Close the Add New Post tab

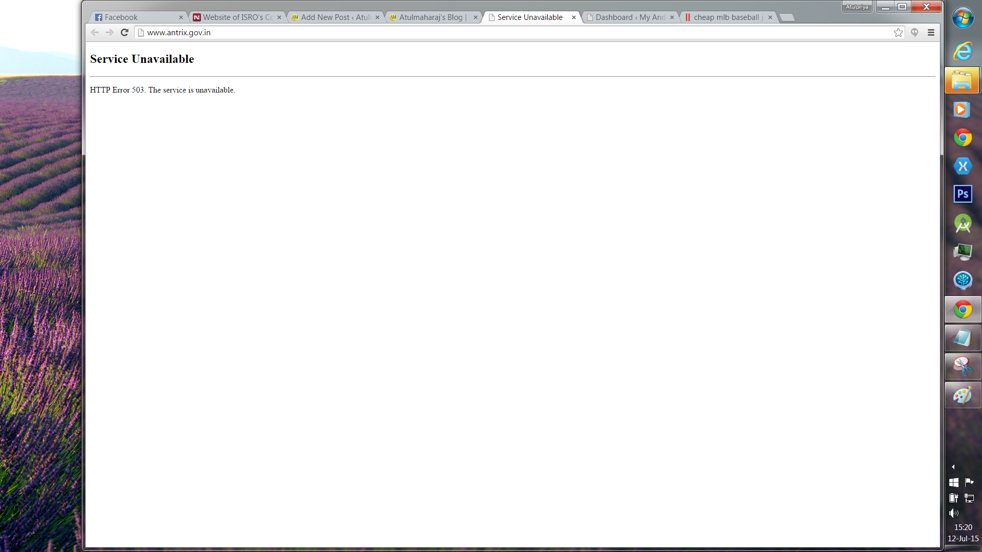(377, 17)
